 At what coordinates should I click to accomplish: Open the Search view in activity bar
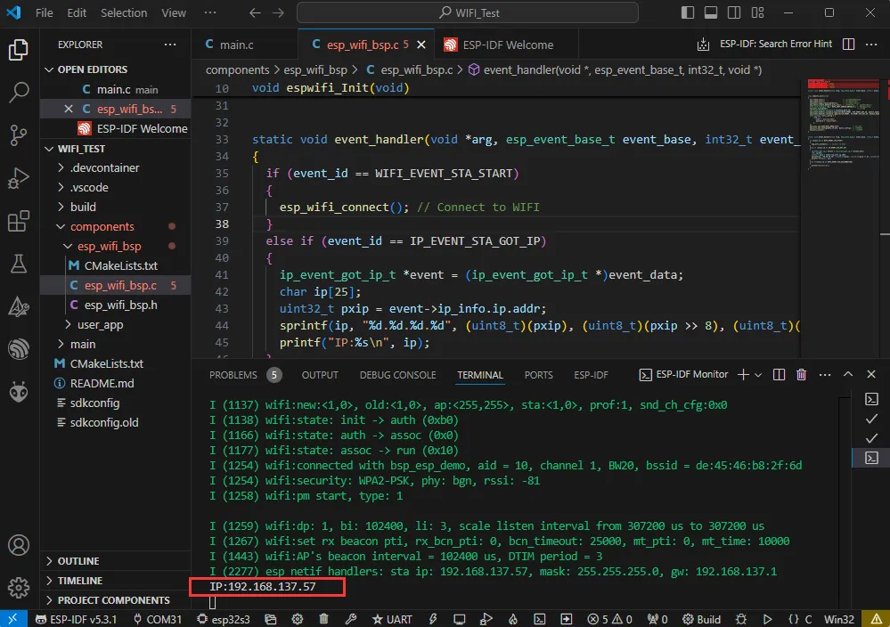19,92
